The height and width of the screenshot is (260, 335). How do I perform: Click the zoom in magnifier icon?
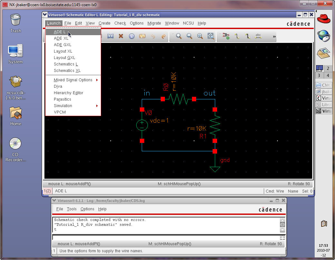179,36
